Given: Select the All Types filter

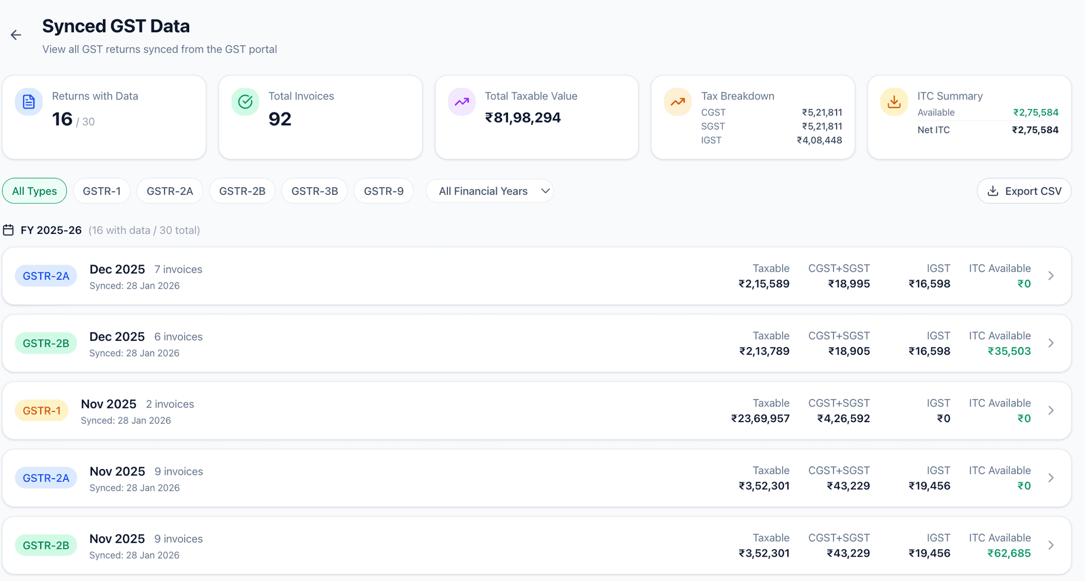Looking at the screenshot, I should 34,191.
